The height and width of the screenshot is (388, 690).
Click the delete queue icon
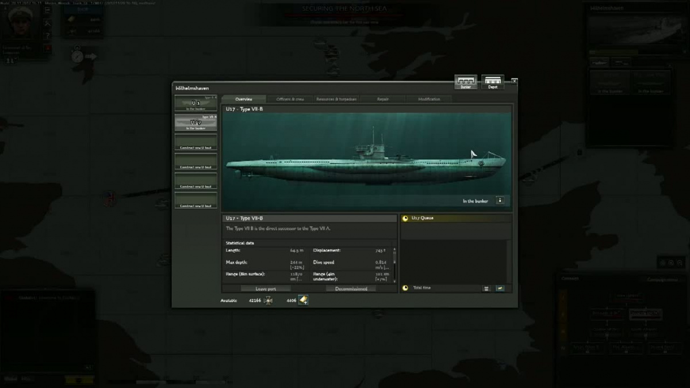coord(486,288)
